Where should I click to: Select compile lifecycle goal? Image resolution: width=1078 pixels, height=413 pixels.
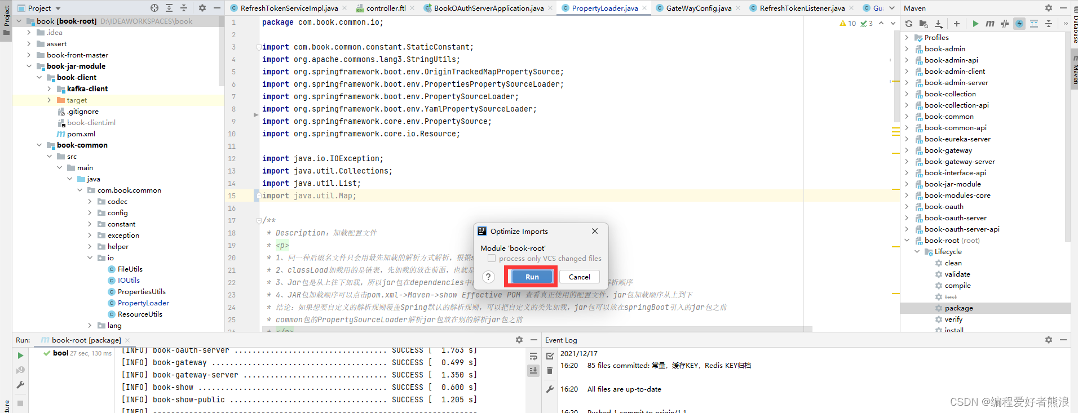pos(957,286)
